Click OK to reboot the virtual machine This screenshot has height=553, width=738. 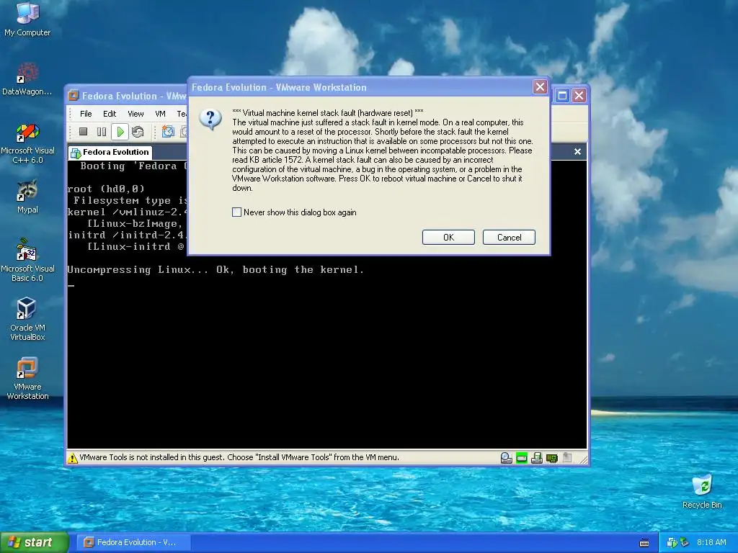(x=448, y=238)
